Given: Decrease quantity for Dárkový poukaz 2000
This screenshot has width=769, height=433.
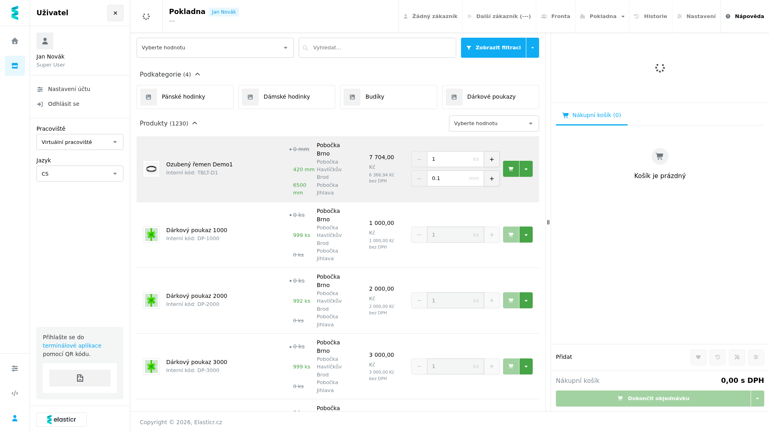Looking at the screenshot, I should 419,300.
